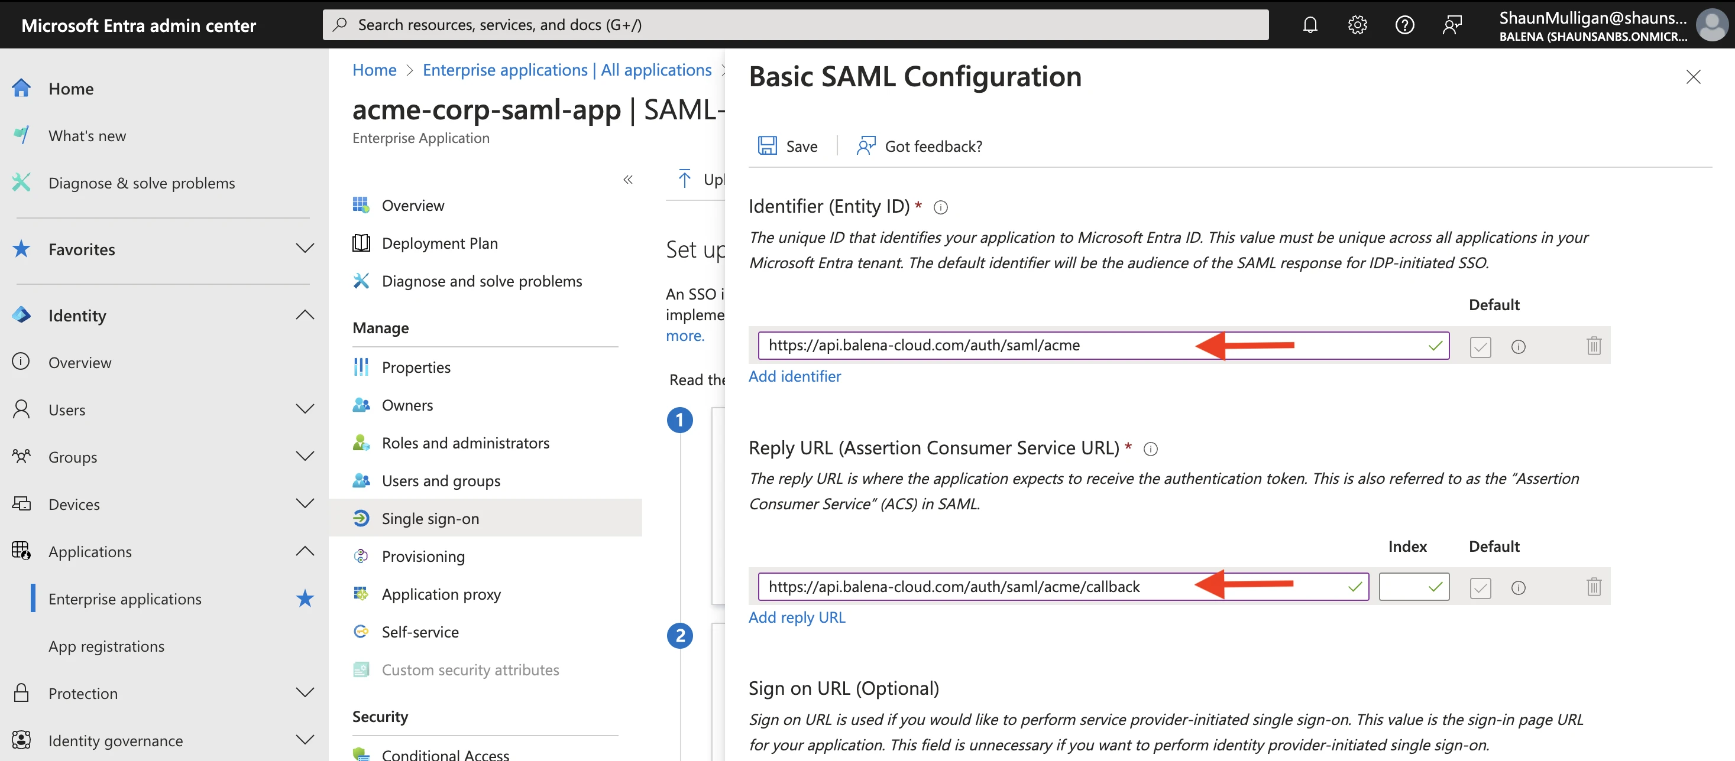Navigate to Home via breadcrumb

click(x=374, y=69)
